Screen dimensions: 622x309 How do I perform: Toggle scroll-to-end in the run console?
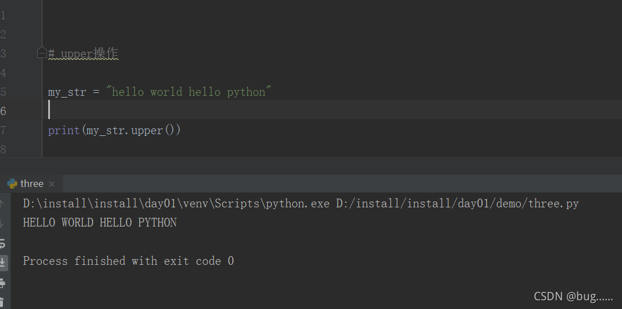point(2,262)
